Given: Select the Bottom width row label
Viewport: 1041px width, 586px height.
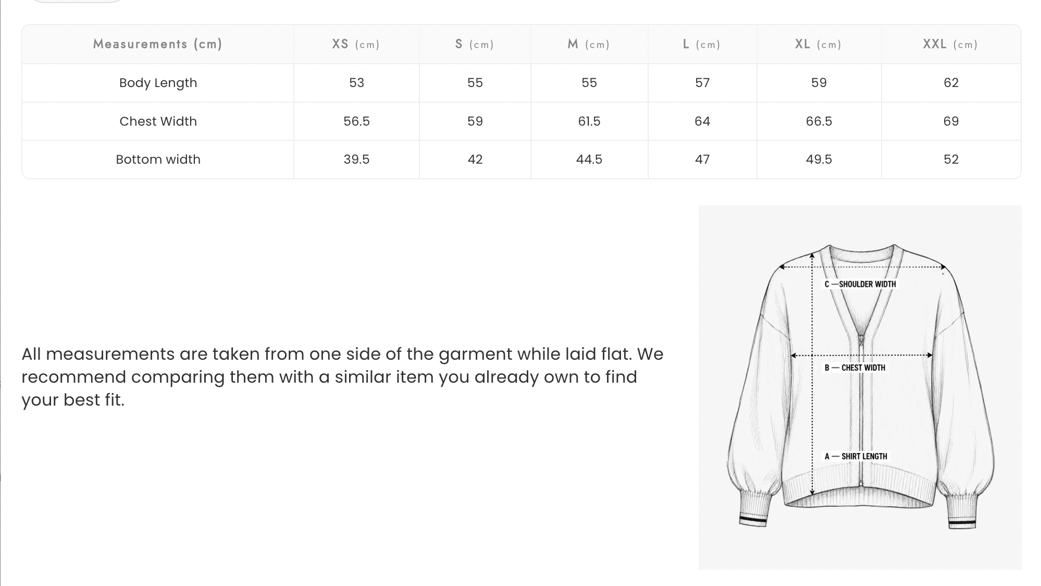Looking at the screenshot, I should 158,160.
